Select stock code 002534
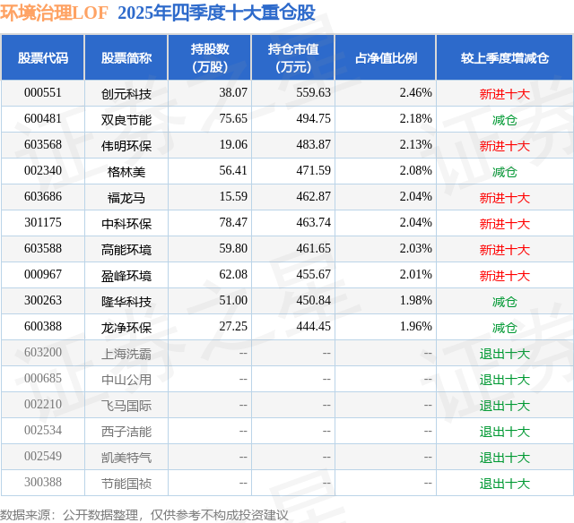Viewport: 574px width, 523px height. coord(43,430)
